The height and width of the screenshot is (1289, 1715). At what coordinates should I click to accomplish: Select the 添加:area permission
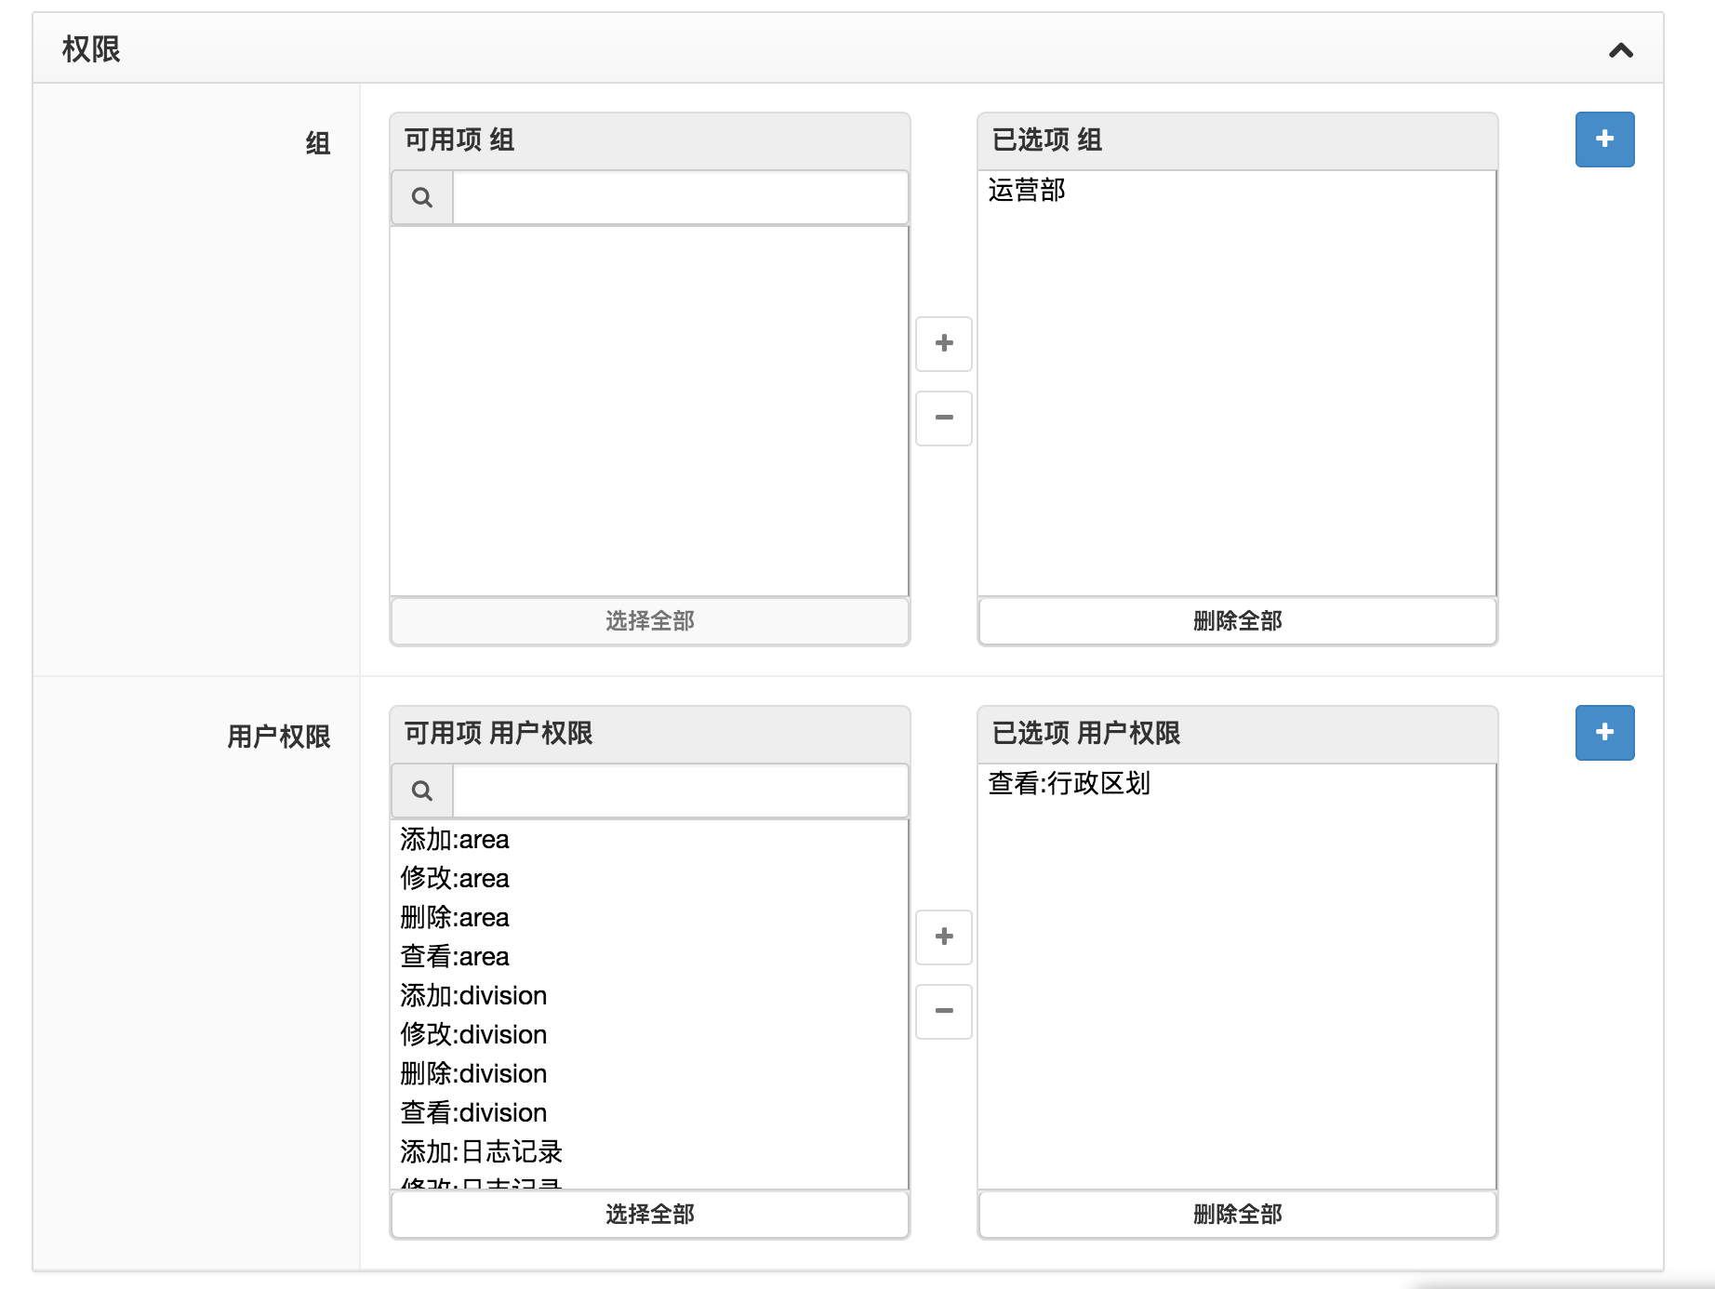tap(649, 840)
